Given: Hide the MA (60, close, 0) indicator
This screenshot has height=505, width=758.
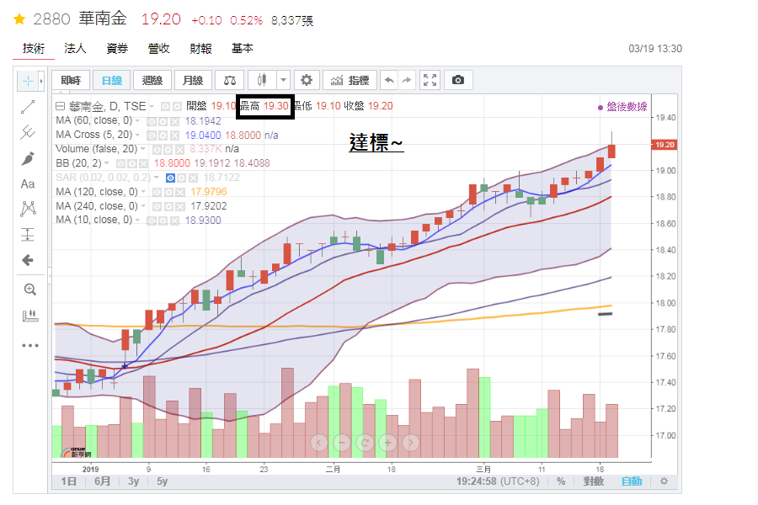Looking at the screenshot, I should point(152,121).
